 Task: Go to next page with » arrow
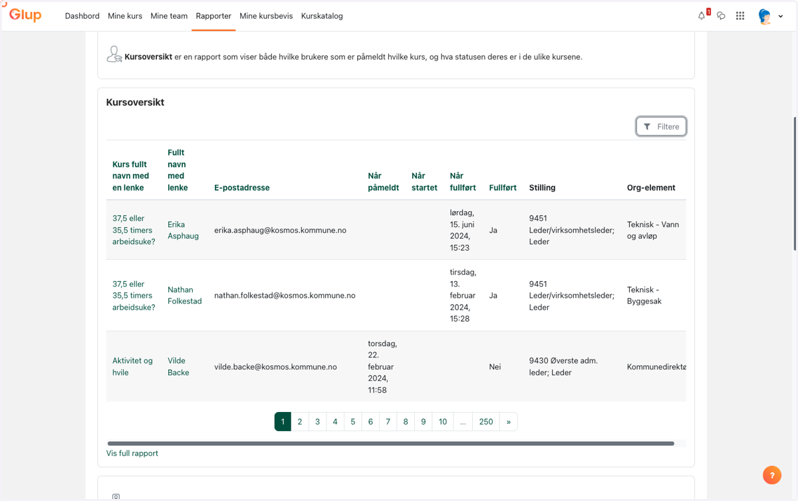[x=509, y=422]
